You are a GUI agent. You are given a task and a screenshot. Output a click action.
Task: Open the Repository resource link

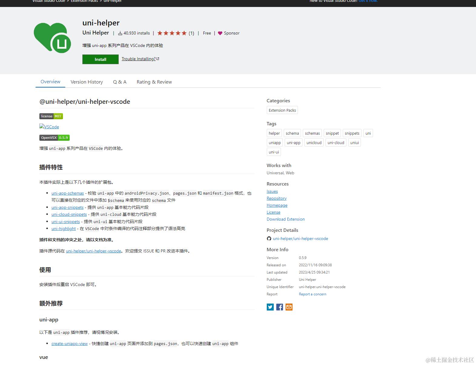pos(276,198)
